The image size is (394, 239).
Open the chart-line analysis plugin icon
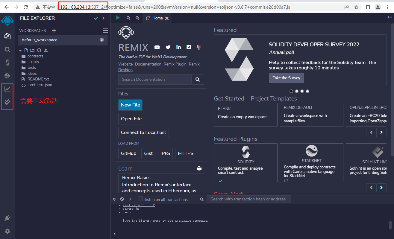(7, 89)
